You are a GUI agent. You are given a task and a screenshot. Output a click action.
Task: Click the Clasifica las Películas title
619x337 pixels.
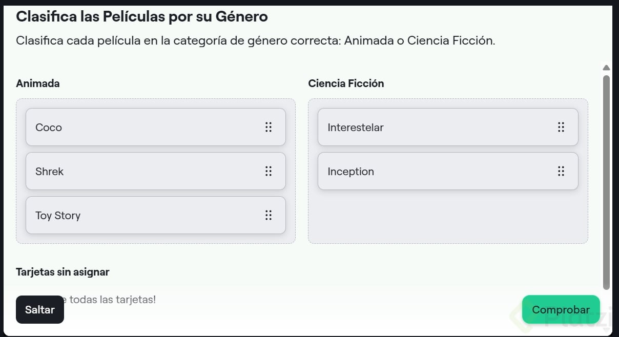coord(142,16)
